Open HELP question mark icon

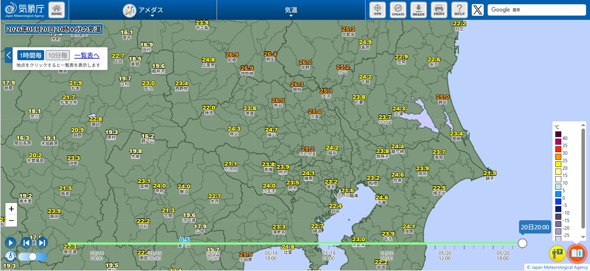[x=459, y=10]
